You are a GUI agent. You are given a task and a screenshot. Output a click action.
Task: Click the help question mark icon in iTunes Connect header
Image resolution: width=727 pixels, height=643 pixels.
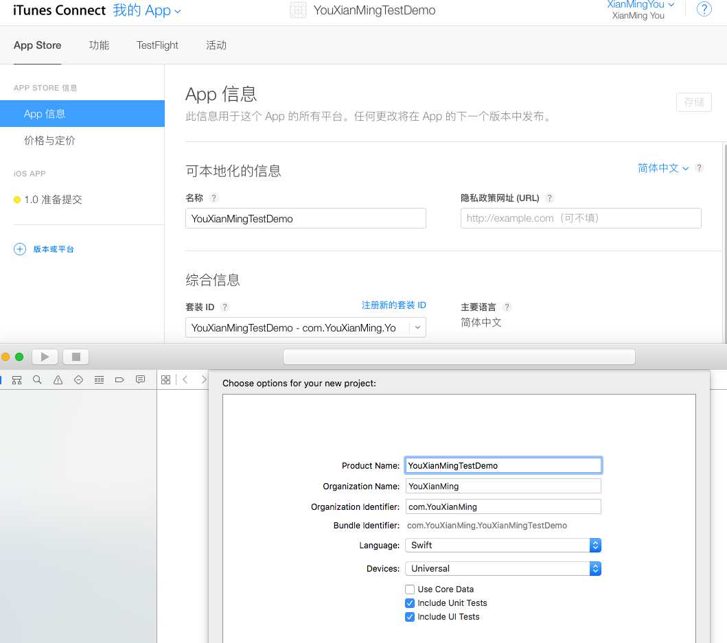click(x=704, y=9)
